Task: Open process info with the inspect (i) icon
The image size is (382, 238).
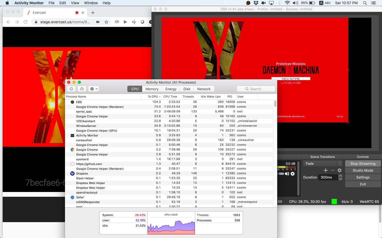Action: point(82,89)
